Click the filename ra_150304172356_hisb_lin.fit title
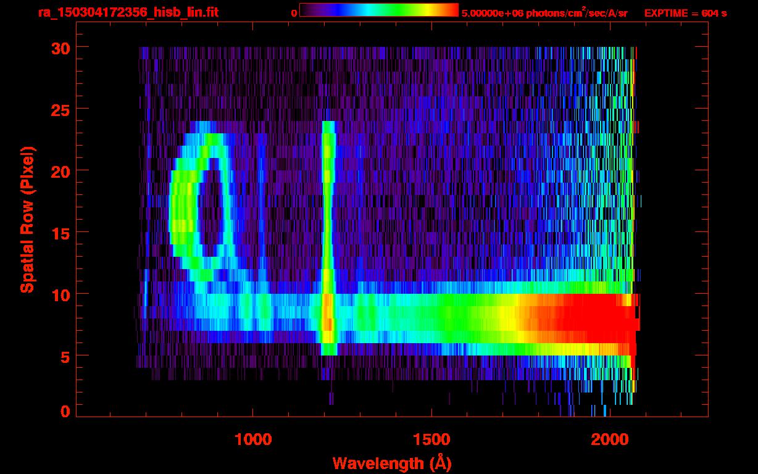Viewport: 758px width, 474px height. pyautogui.click(x=128, y=12)
